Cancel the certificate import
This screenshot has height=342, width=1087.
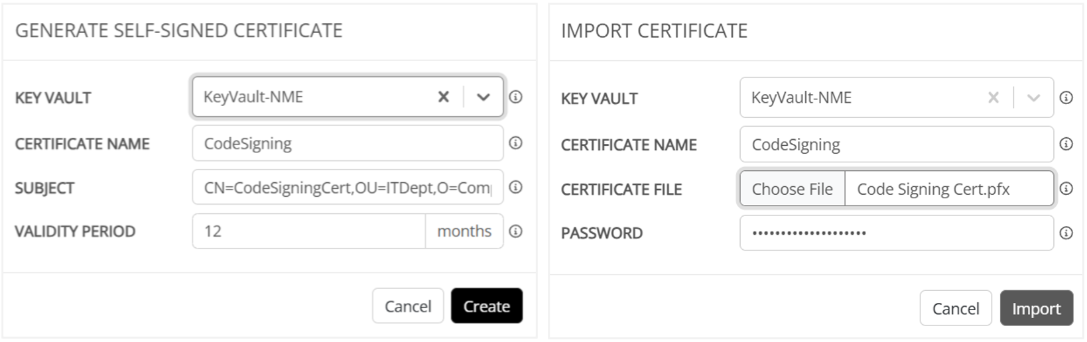(955, 309)
